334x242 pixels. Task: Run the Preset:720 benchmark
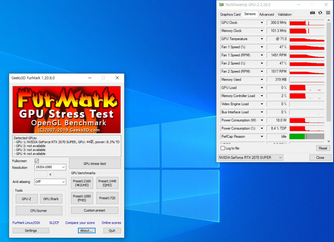pyautogui.click(x=107, y=198)
